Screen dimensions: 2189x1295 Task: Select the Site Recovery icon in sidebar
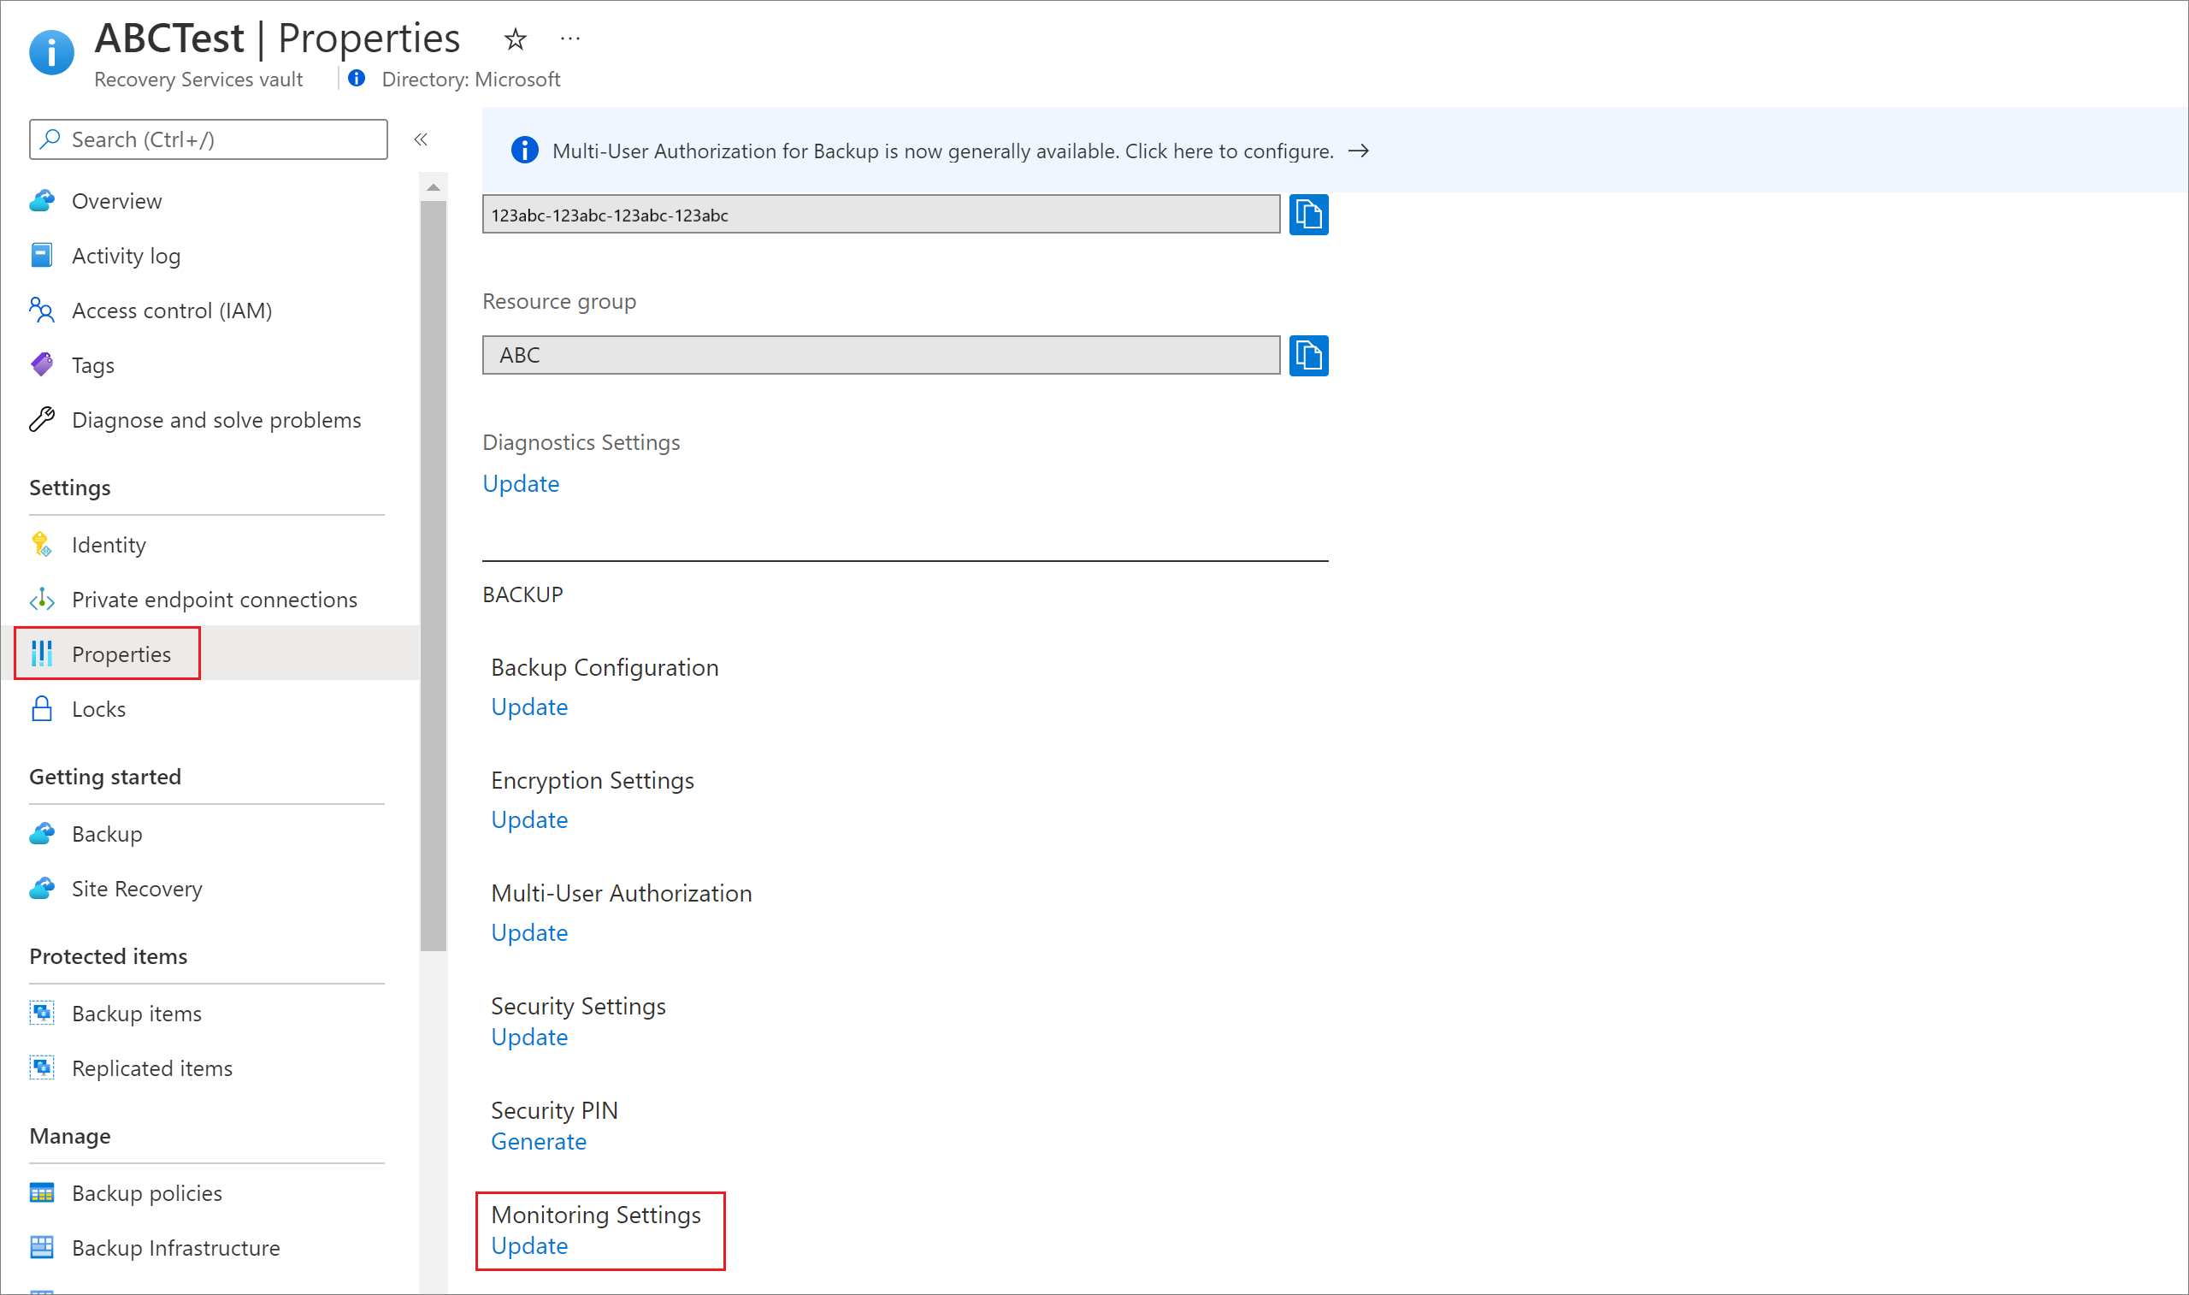[x=43, y=886]
